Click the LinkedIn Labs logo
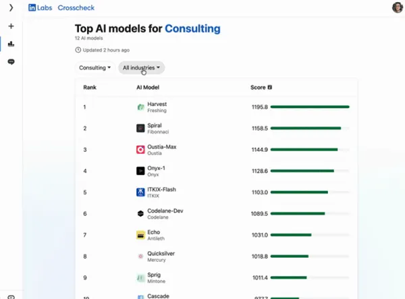This screenshot has width=405, height=299. pyautogui.click(x=40, y=7)
